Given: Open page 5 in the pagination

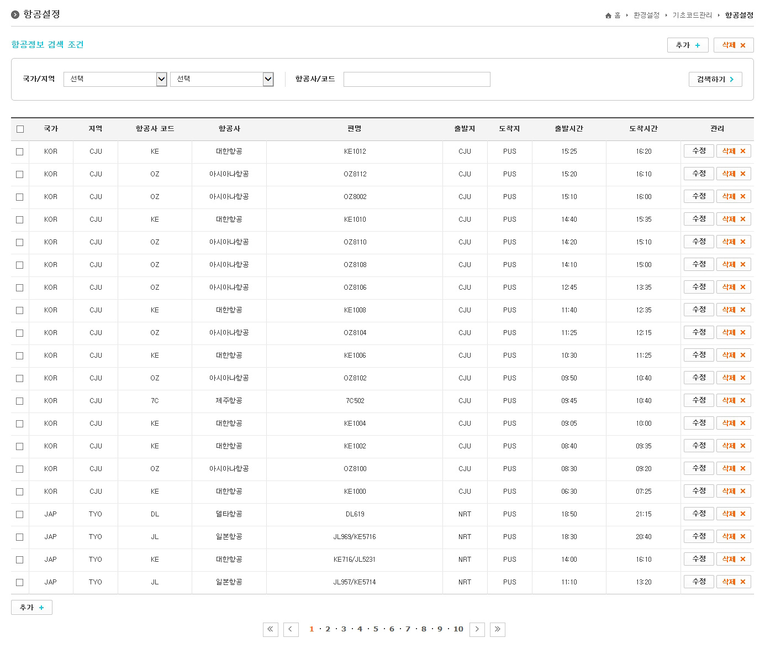Looking at the screenshot, I should [376, 629].
